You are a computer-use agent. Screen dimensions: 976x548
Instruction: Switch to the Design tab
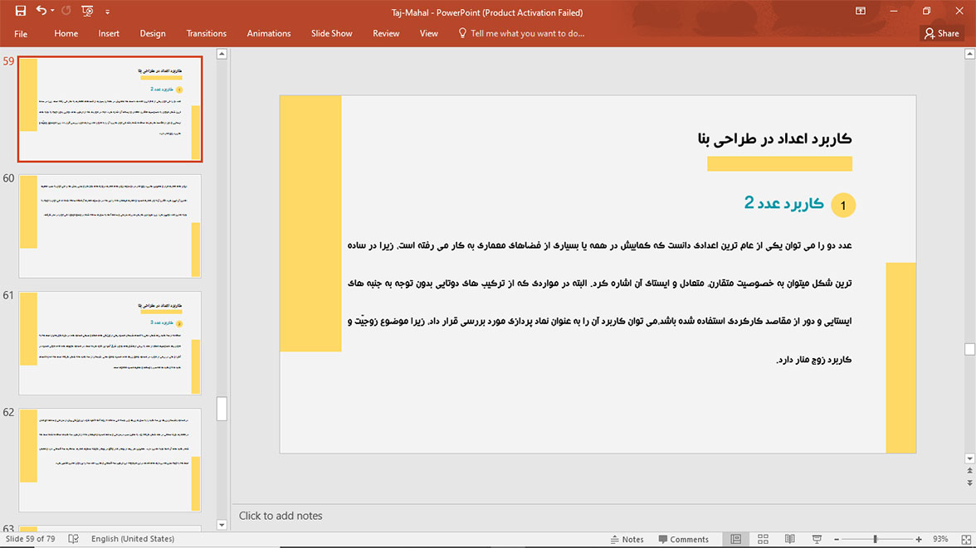pos(152,33)
